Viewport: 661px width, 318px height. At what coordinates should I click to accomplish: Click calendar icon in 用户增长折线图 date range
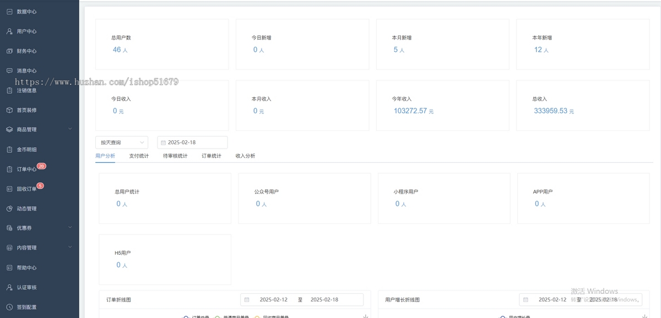coord(525,300)
